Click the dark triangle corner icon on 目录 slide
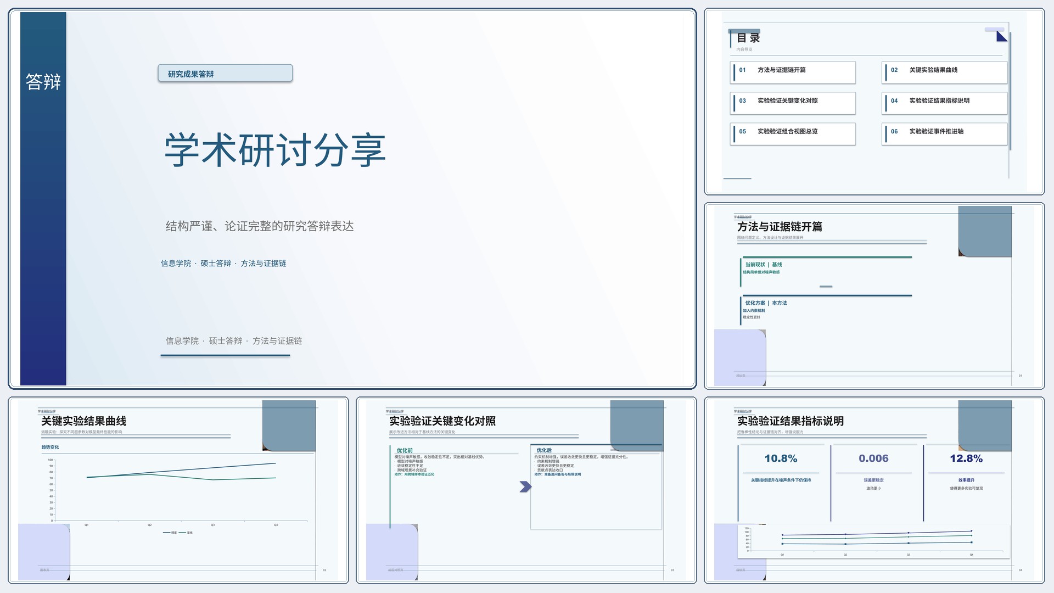The height and width of the screenshot is (593, 1054). (1002, 36)
